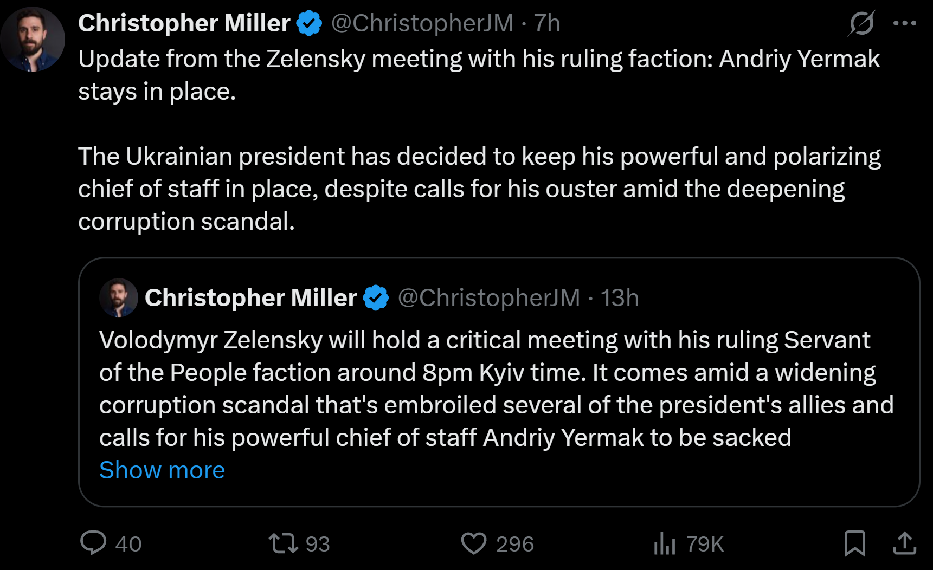Open author name Christopher Miller on main post
Viewport: 933px width, 570px height.
point(184,23)
